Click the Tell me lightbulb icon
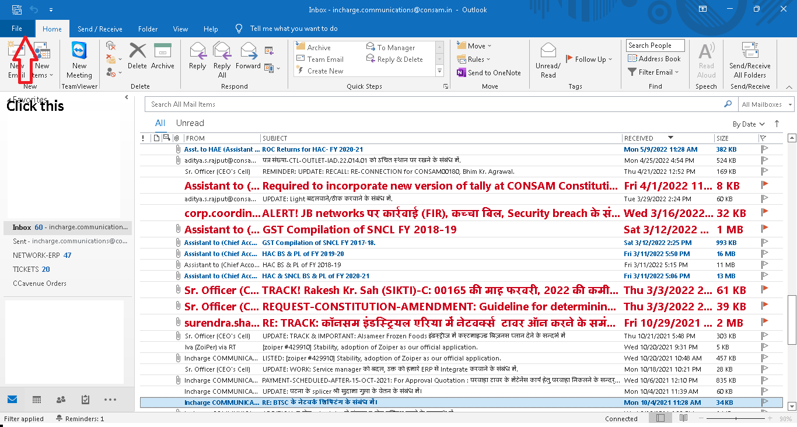797x427 pixels. tap(239, 29)
